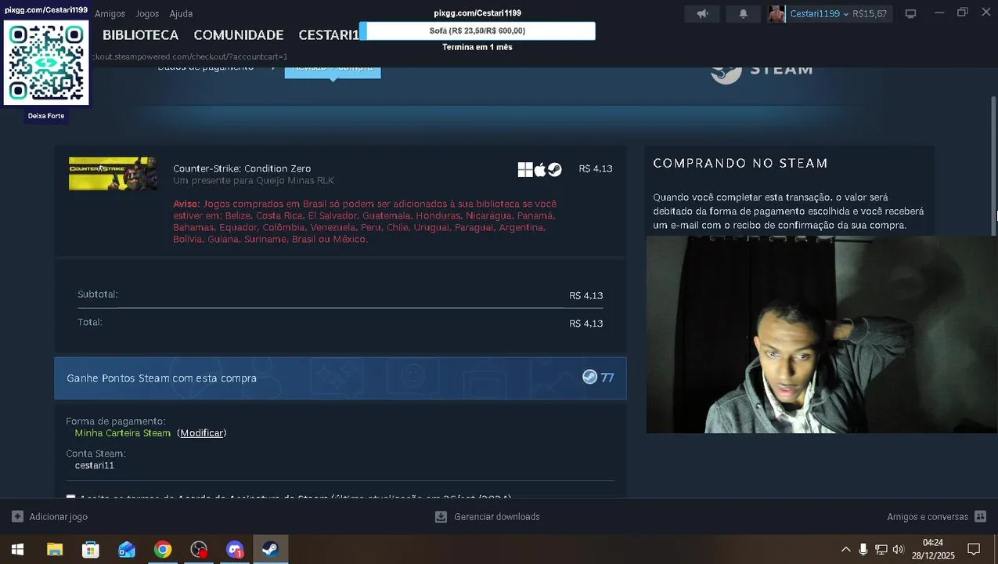Click the Subtotal value R$ 4,13
The height and width of the screenshot is (564, 998).
[585, 295]
